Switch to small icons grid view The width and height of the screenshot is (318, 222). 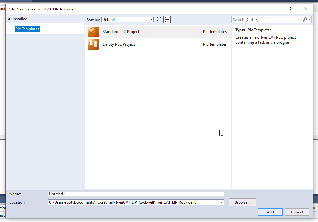tap(159, 19)
